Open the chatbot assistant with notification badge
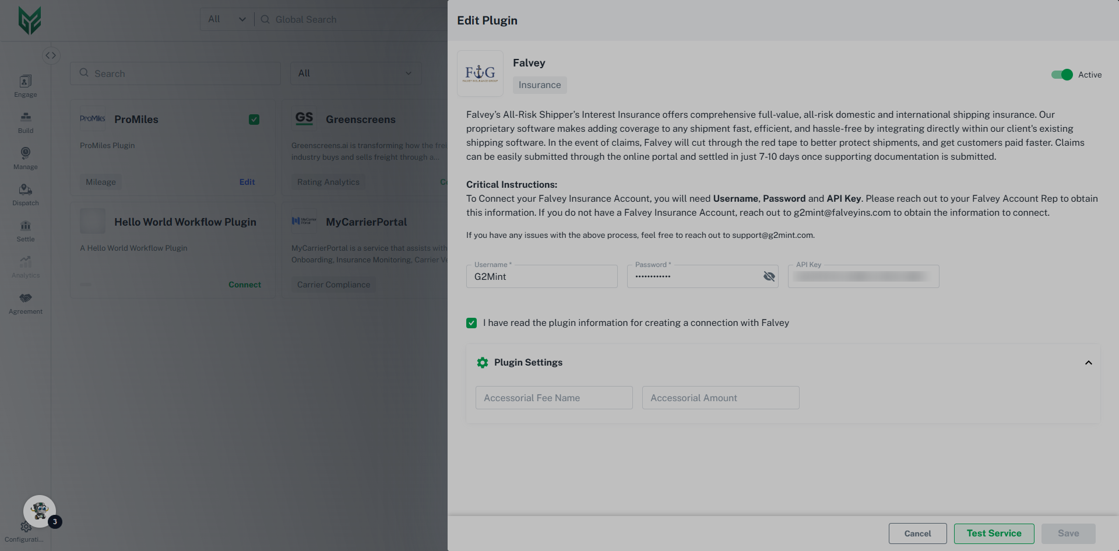The height and width of the screenshot is (551, 1119). pyautogui.click(x=39, y=511)
